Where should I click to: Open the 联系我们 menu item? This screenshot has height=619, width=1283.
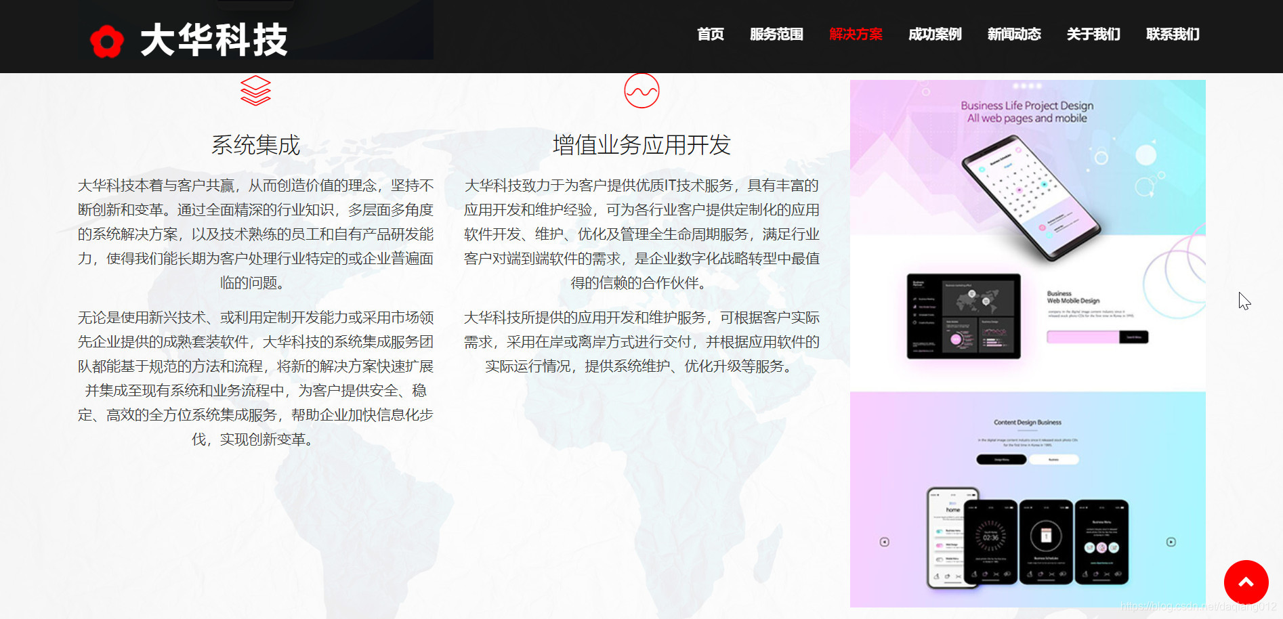pyautogui.click(x=1173, y=35)
